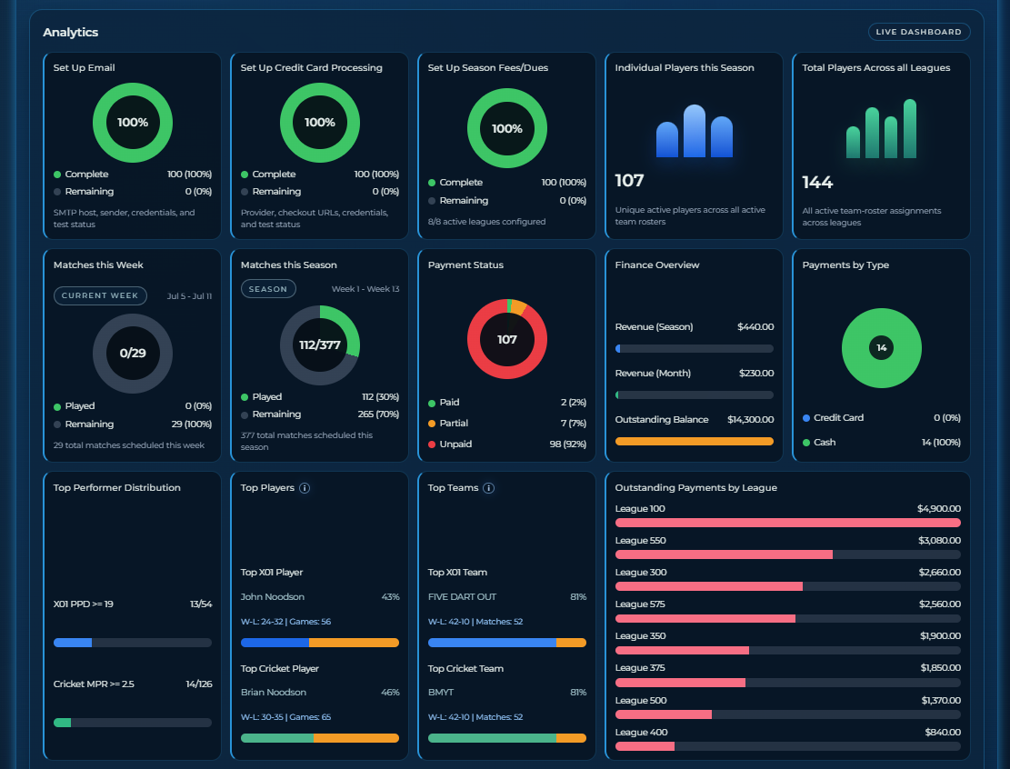The height and width of the screenshot is (769, 1010).
Task: Click the FIVE DART OUT win-loss bar
Action: click(507, 643)
